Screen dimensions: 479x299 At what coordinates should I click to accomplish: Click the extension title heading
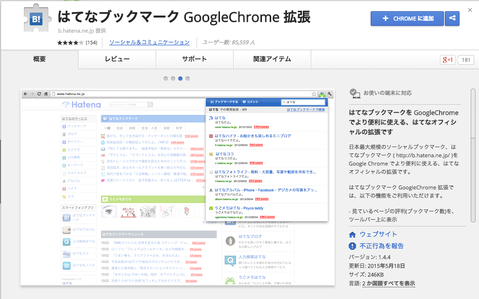click(184, 17)
